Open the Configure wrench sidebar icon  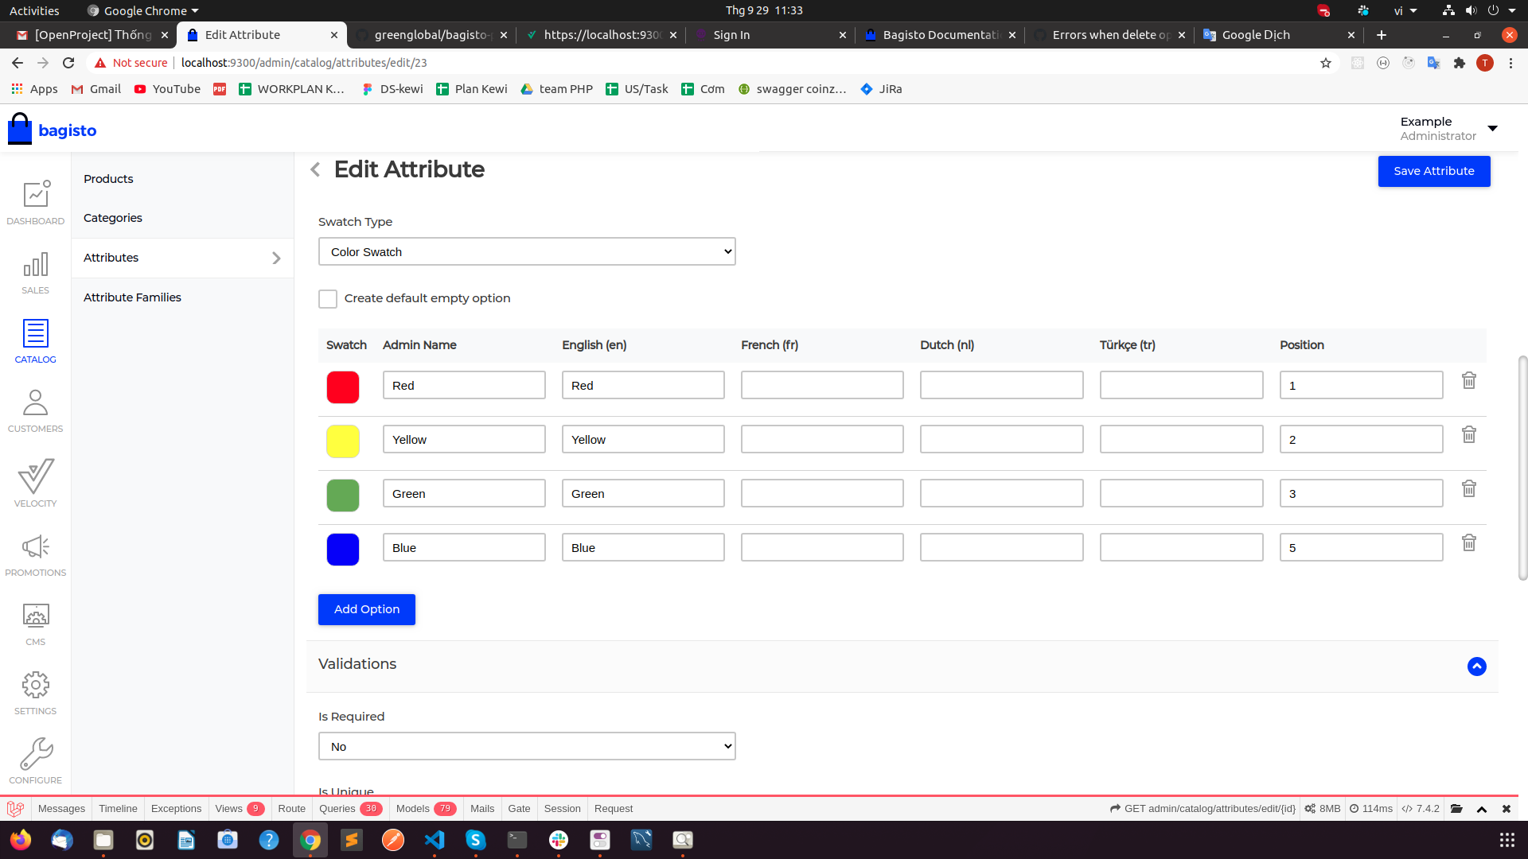(36, 762)
